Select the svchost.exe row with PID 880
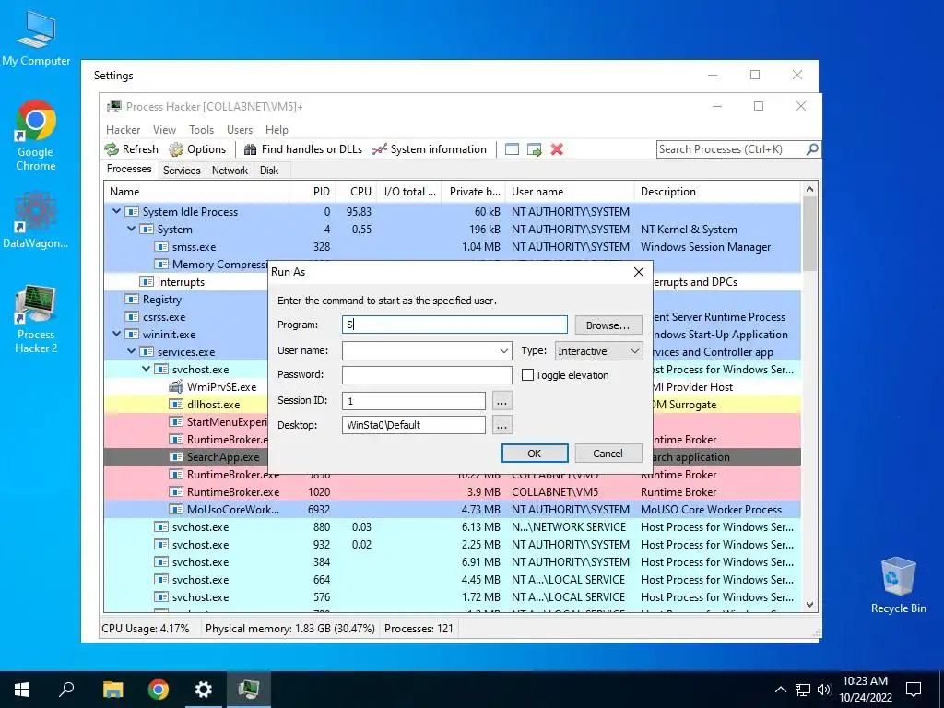The width and height of the screenshot is (944, 708). tap(452, 526)
